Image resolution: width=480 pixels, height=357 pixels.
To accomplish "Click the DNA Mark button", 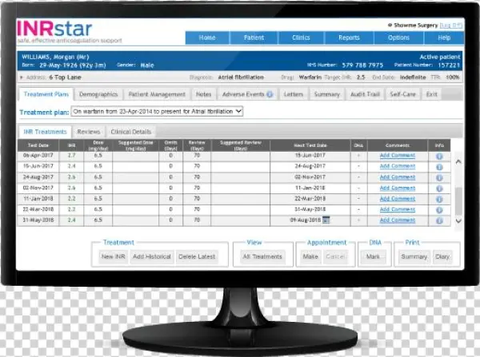I will pos(373,256).
